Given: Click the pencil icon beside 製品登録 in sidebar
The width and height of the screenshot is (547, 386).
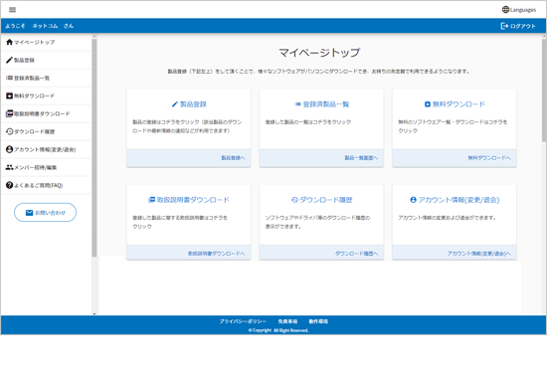Looking at the screenshot, I should point(9,60).
